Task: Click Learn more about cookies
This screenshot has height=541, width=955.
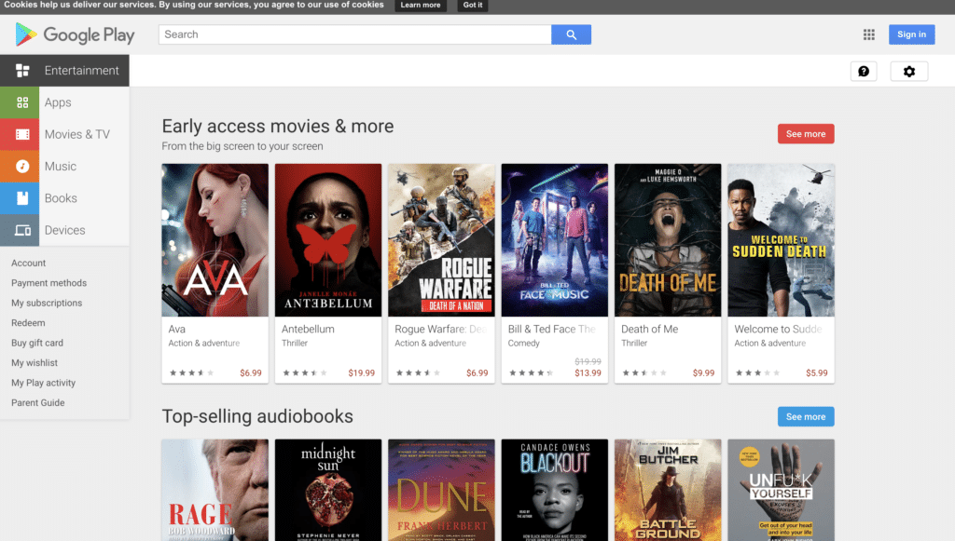Action: (421, 5)
